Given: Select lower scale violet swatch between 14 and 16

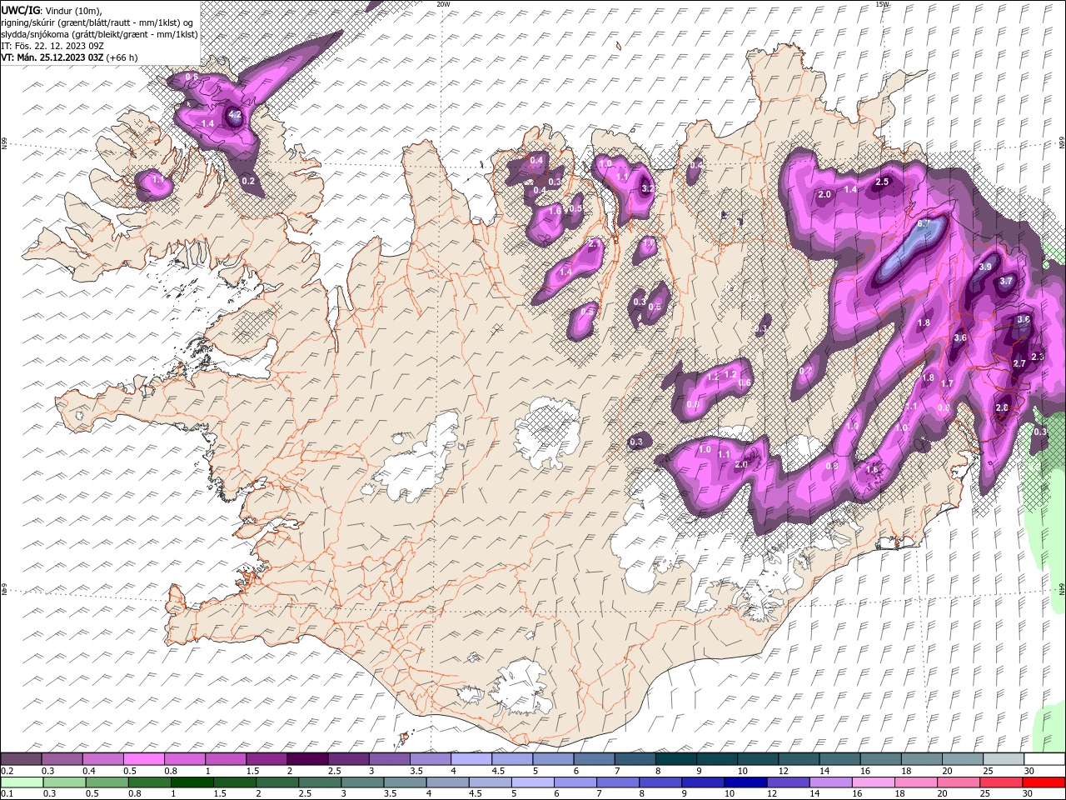Looking at the screenshot, I should (831, 782).
